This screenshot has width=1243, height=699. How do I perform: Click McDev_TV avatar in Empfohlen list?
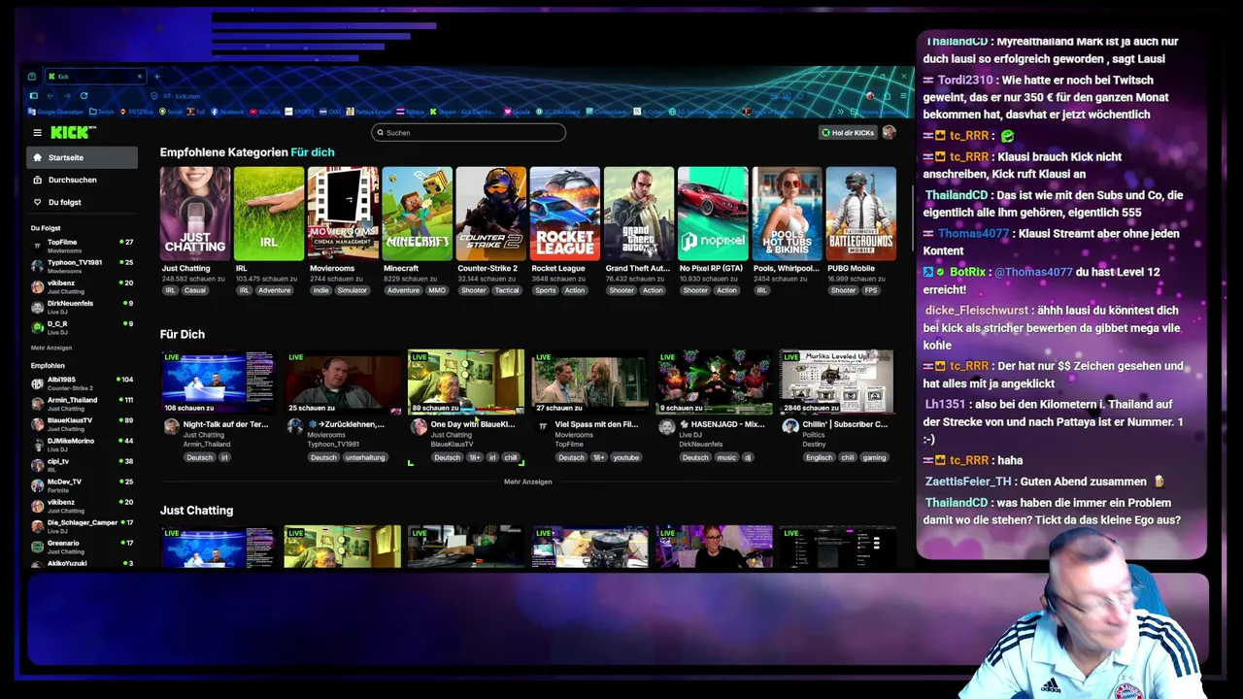[x=38, y=485]
